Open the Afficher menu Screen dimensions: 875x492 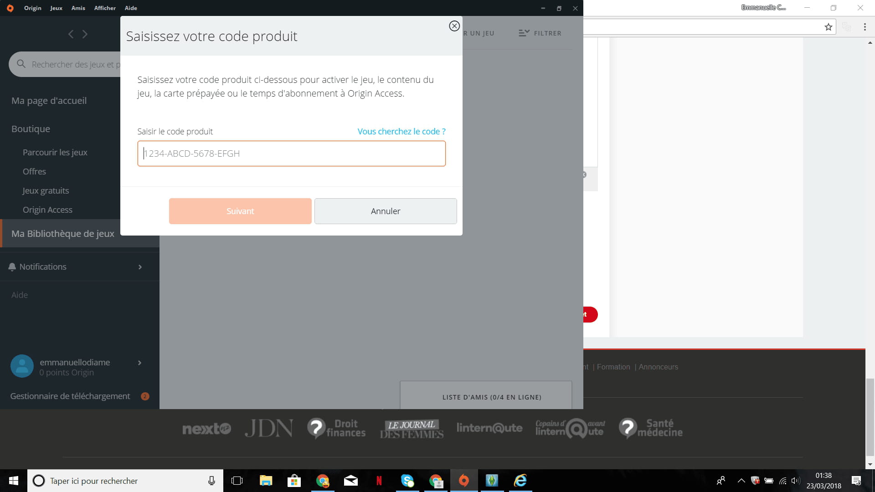click(x=105, y=8)
